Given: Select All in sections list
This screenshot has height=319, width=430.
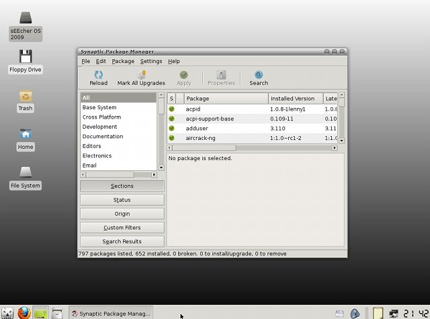Looking at the screenshot, I should tap(118, 98).
